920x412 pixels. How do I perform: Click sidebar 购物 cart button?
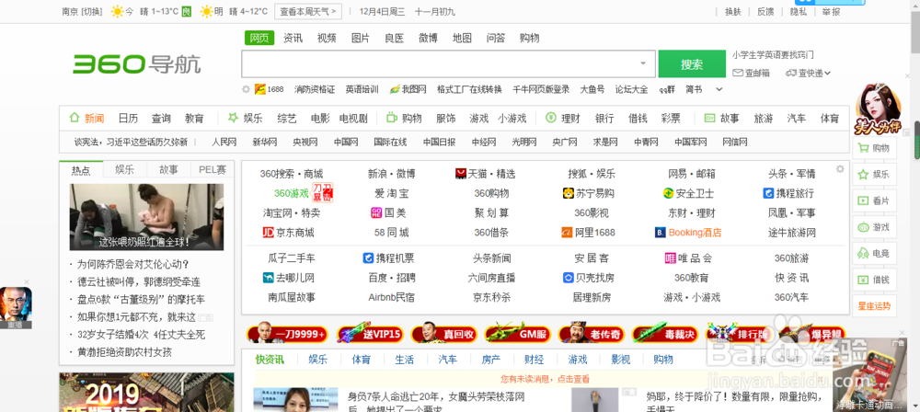pos(874,148)
